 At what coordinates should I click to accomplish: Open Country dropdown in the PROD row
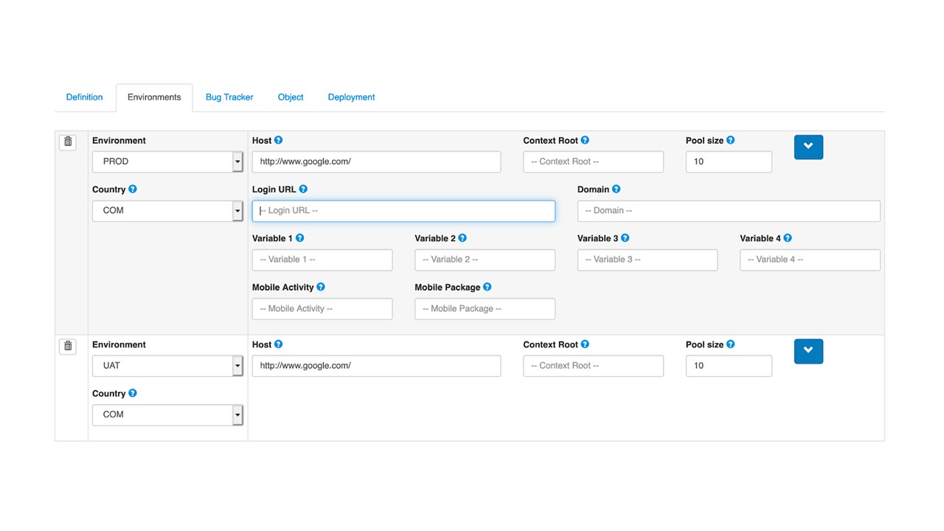coord(167,211)
